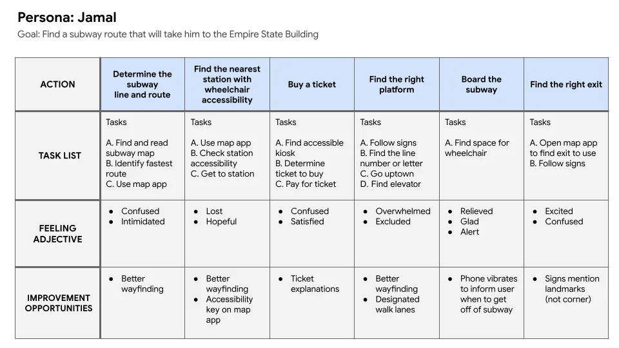Select 'Find the nearest station with wheelchair accessibility' header
The height and width of the screenshot is (348, 619).
click(x=228, y=84)
